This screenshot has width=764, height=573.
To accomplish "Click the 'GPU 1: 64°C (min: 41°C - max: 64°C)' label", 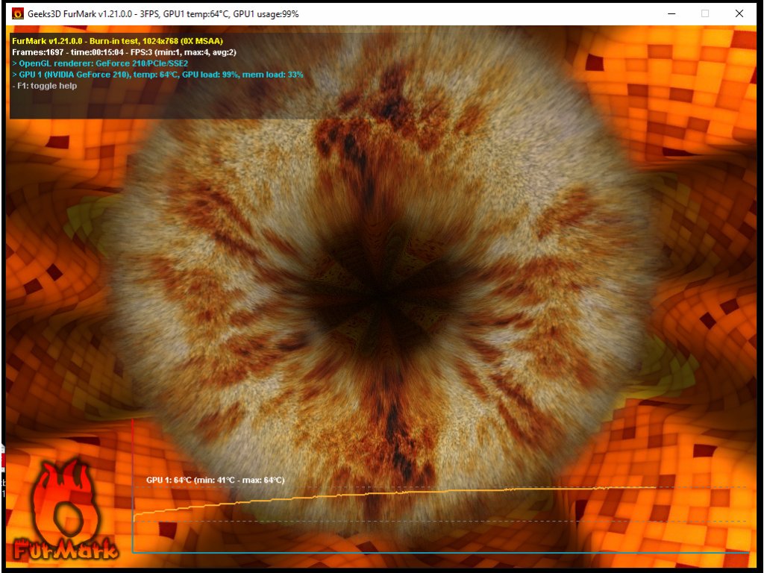I will [215, 480].
